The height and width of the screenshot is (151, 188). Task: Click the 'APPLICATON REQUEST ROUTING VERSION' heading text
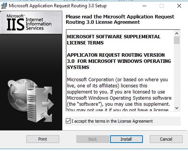point(116,55)
